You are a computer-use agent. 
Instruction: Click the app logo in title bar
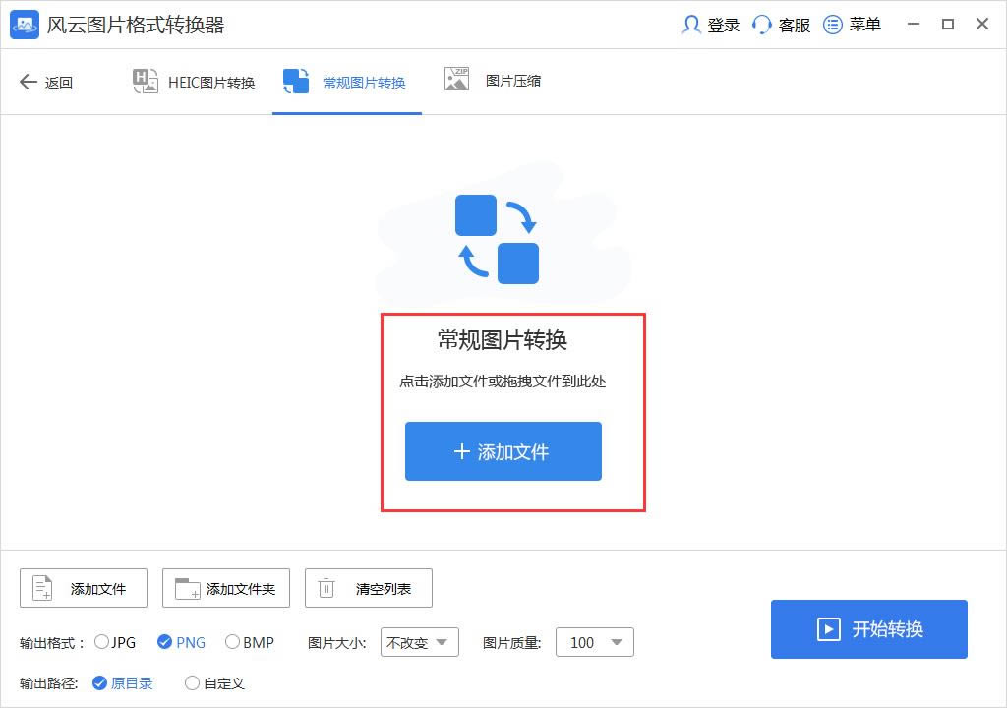25,25
